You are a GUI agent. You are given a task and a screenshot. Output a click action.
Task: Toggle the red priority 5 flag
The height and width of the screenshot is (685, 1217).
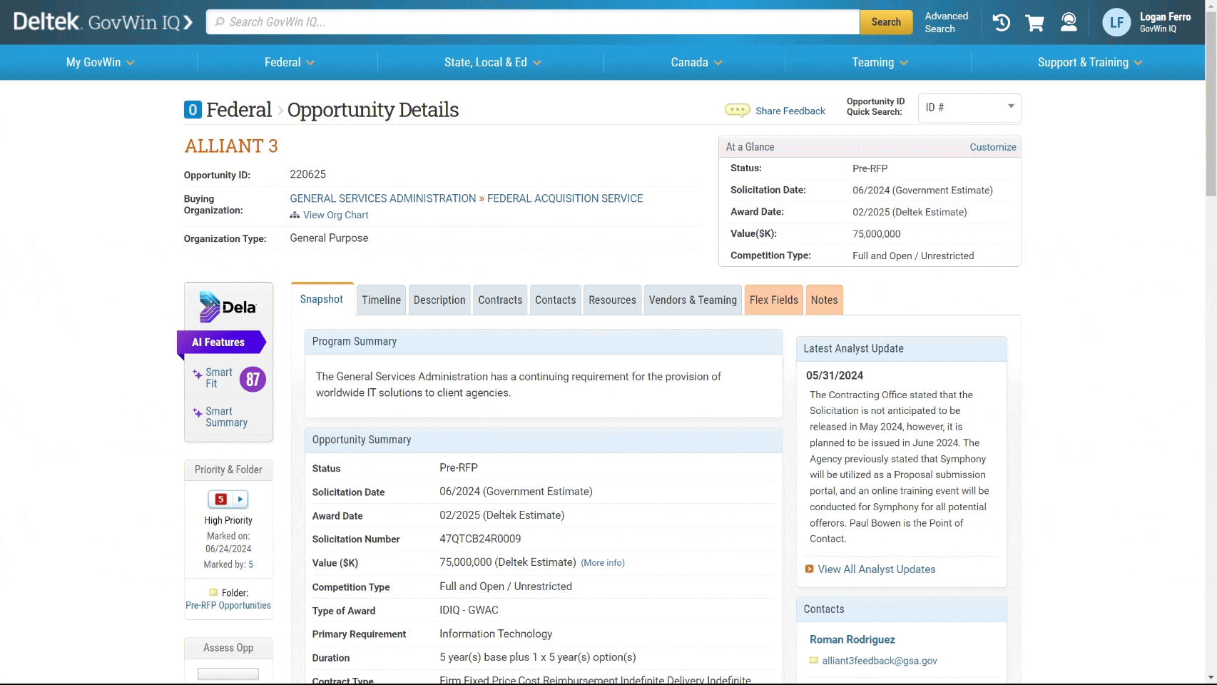coord(221,499)
